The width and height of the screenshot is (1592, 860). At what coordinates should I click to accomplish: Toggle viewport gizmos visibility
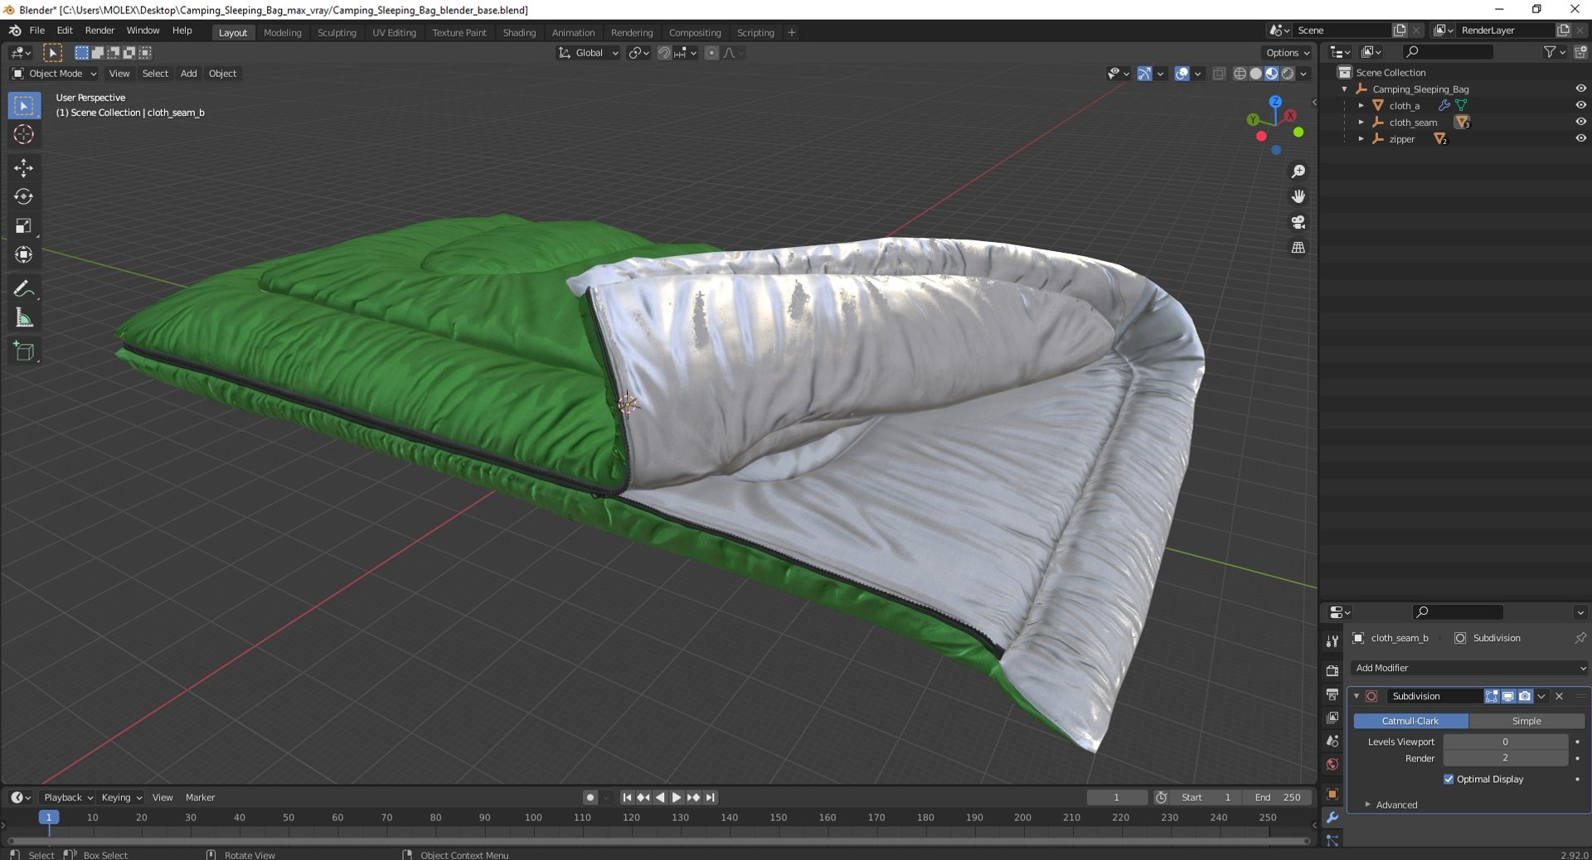pos(1144,74)
